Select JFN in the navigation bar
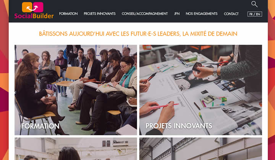Viewport: 275px width, 160px height. point(177,14)
